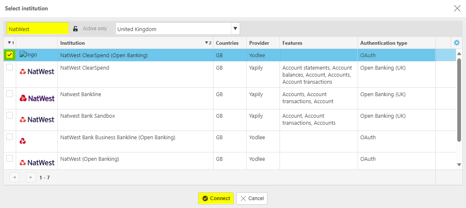
Task: Check the NatWest ClearSpend Yapily row
Action: [x=10, y=68]
